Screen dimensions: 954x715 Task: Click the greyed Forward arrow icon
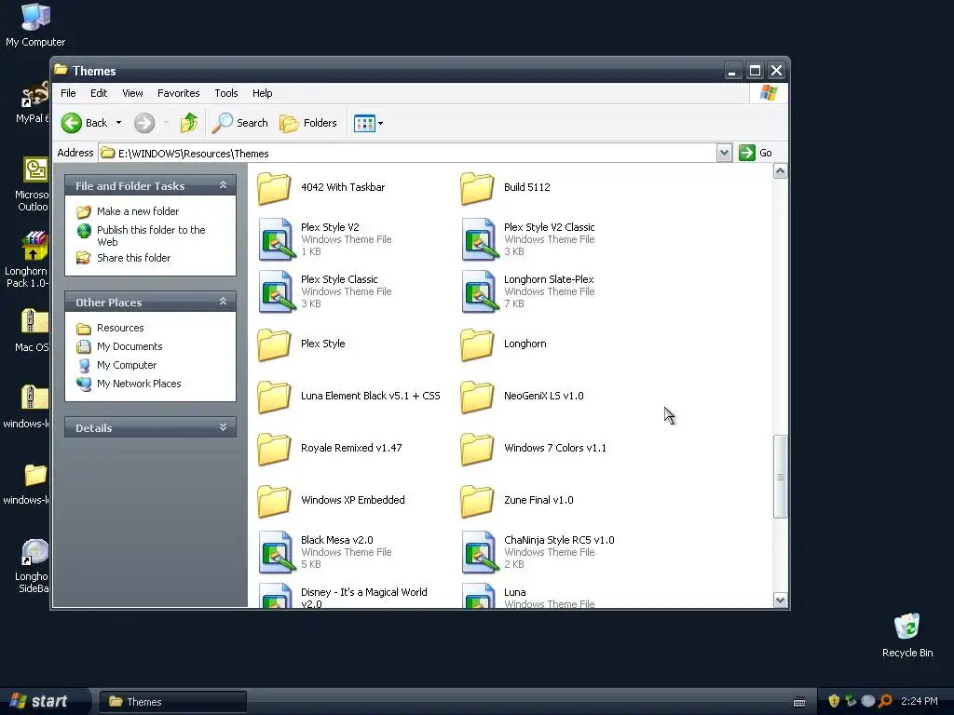(x=144, y=123)
